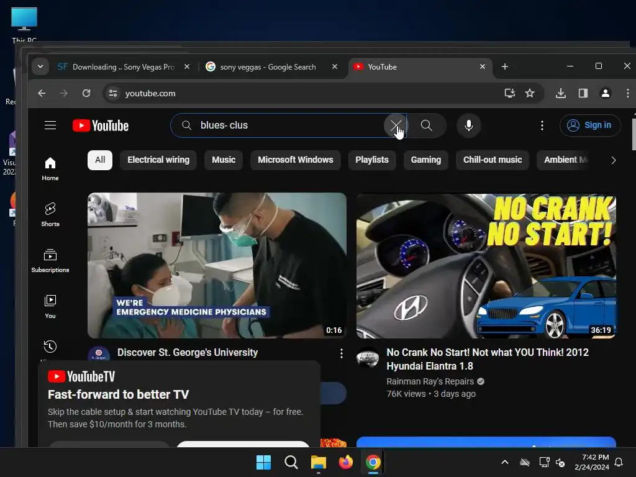Toggle the Chrome side panel
This screenshot has width=636, height=477.
pyautogui.click(x=583, y=93)
